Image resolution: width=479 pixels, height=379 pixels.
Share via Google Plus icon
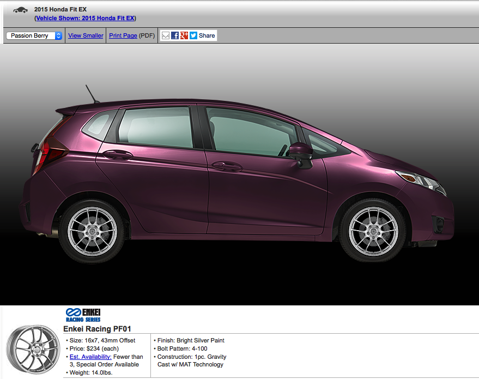[184, 35]
